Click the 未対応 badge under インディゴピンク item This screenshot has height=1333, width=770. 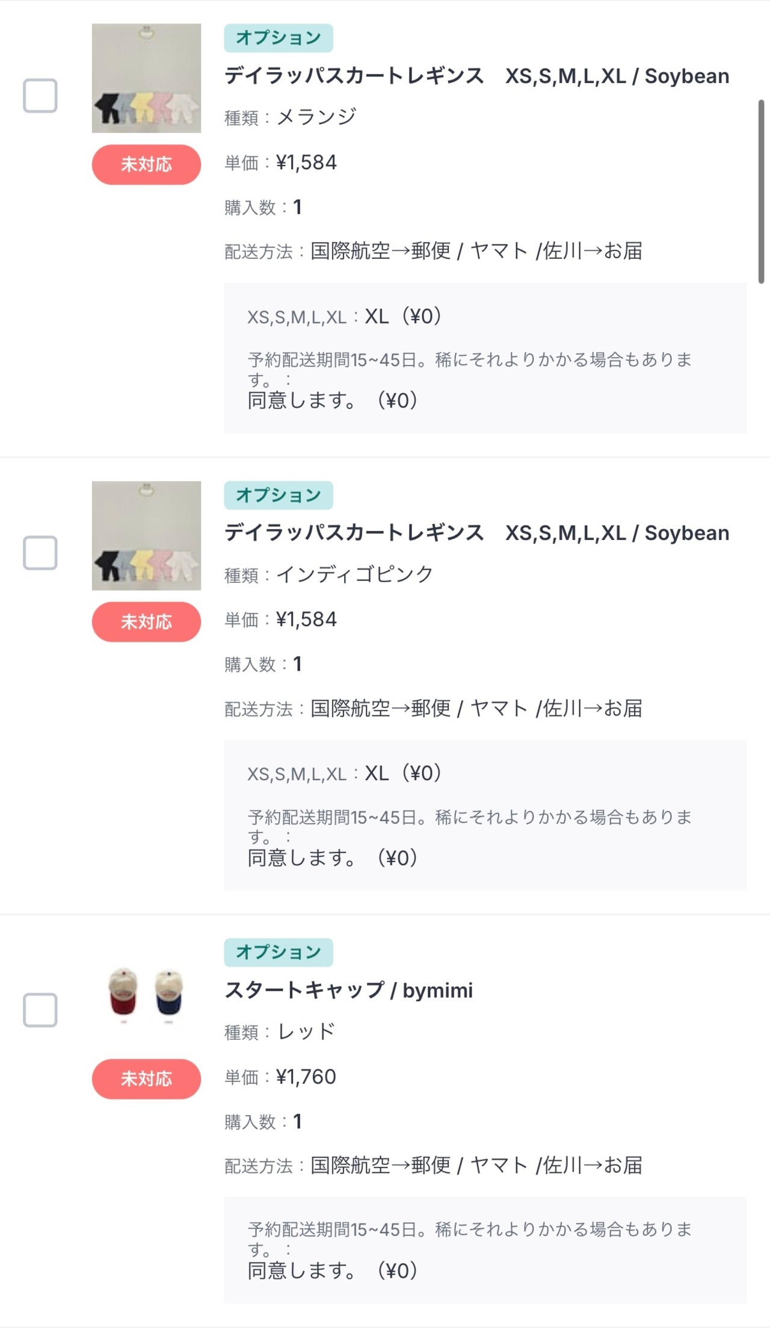point(146,621)
